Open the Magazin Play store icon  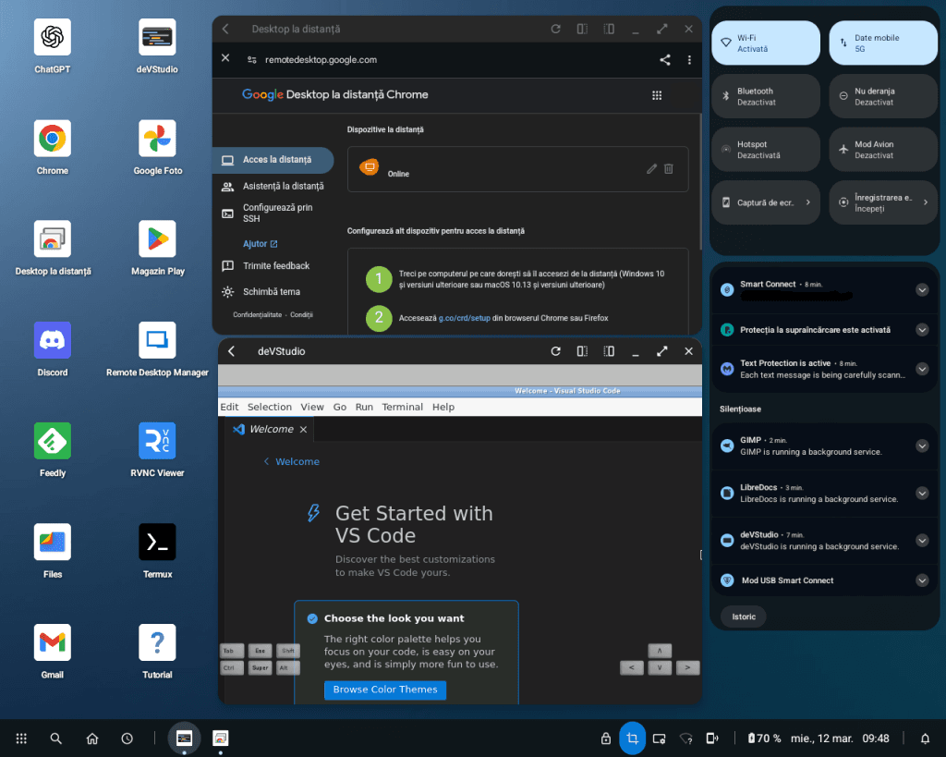(x=157, y=239)
